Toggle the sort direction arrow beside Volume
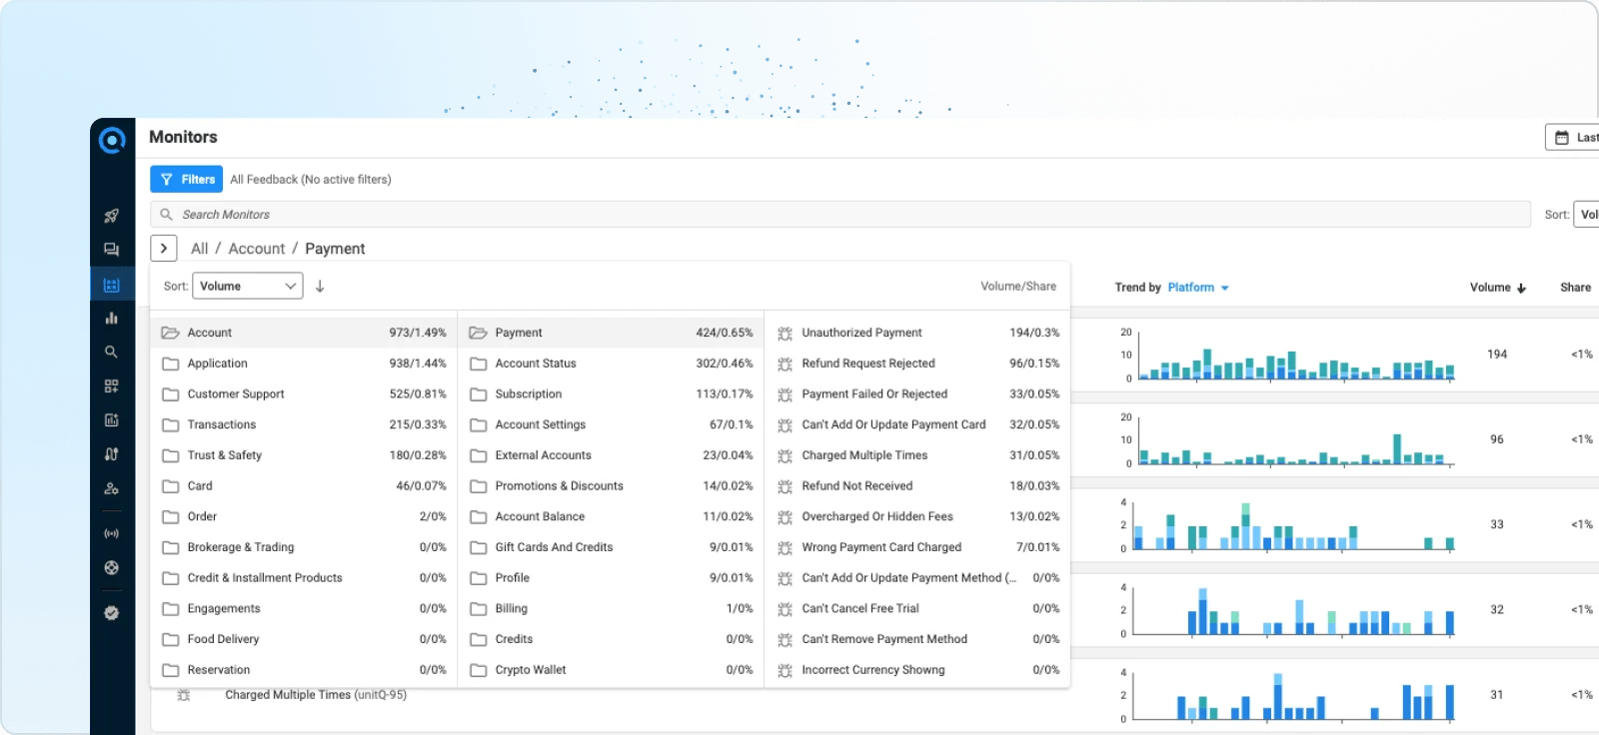This screenshot has width=1599, height=735. [320, 286]
